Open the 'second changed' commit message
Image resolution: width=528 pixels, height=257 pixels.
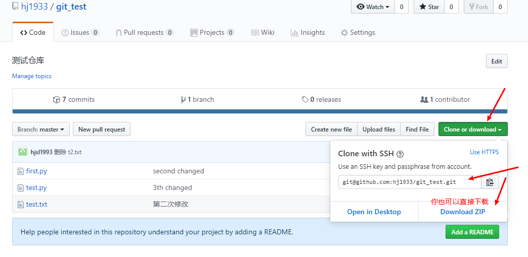point(179,171)
